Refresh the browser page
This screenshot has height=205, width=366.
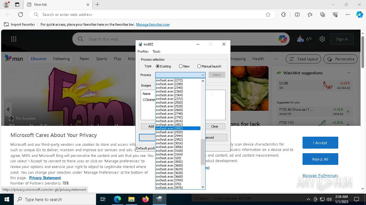pyautogui.click(x=21, y=15)
